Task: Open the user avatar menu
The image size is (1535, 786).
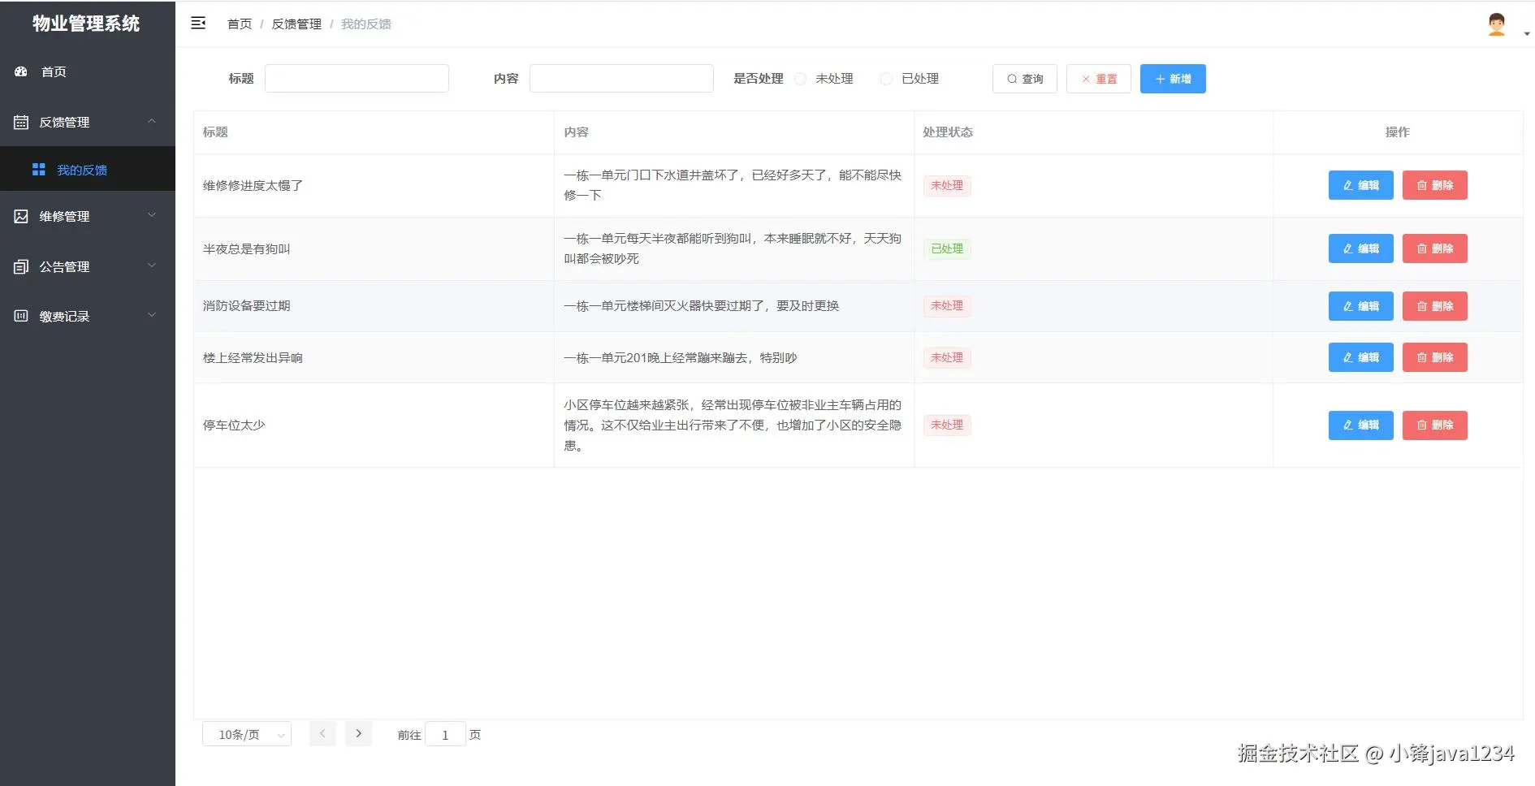Action: coord(1496,24)
